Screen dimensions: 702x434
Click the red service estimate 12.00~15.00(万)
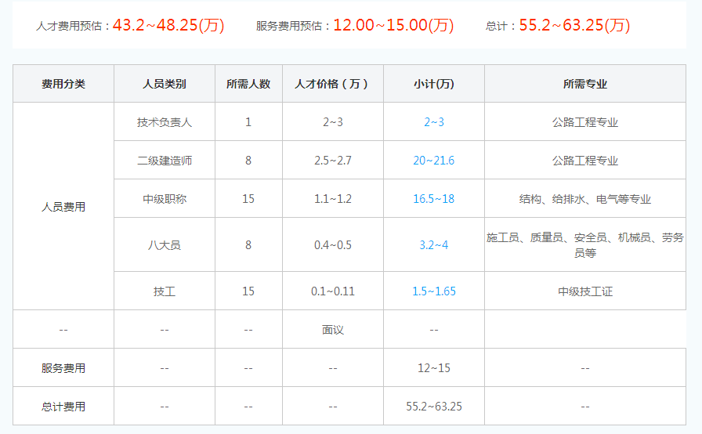pyautogui.click(x=393, y=25)
